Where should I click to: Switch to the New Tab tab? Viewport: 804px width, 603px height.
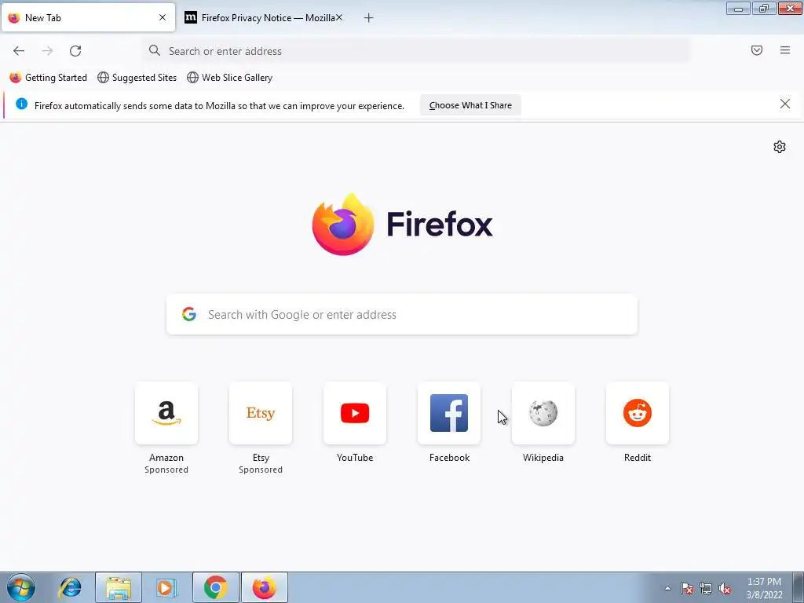(88, 17)
